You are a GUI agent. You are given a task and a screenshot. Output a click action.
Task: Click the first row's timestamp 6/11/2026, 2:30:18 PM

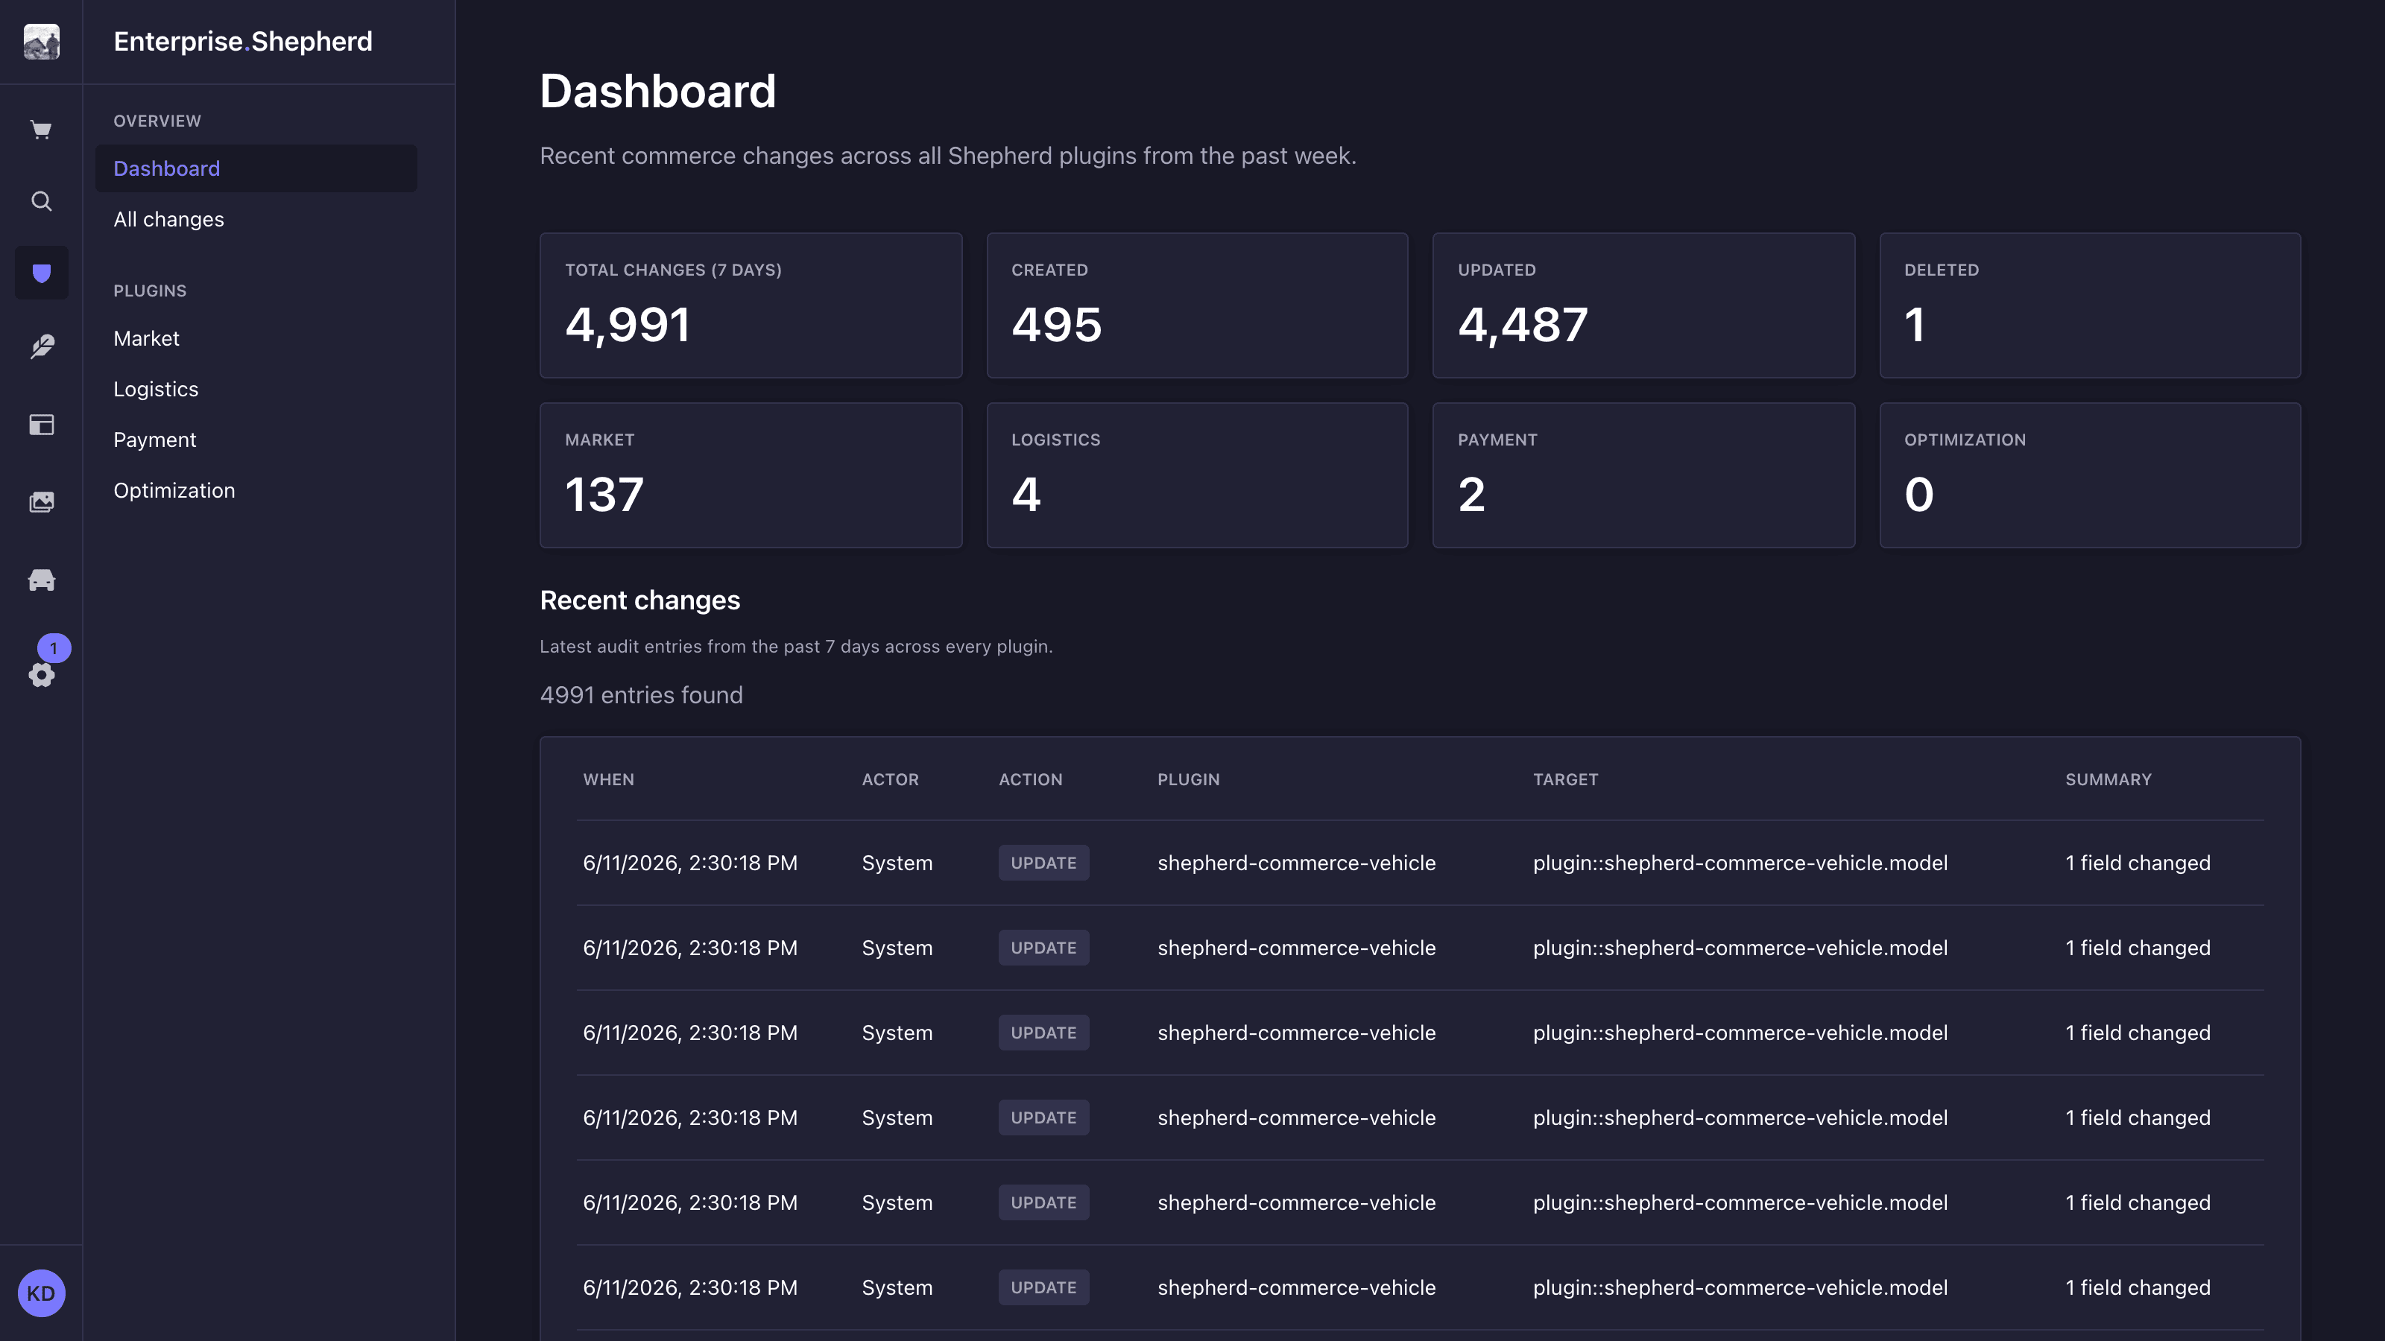pyautogui.click(x=689, y=863)
